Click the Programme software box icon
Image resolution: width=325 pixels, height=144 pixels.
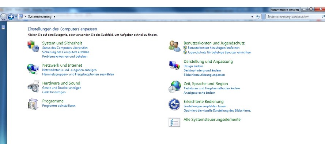[33, 104]
